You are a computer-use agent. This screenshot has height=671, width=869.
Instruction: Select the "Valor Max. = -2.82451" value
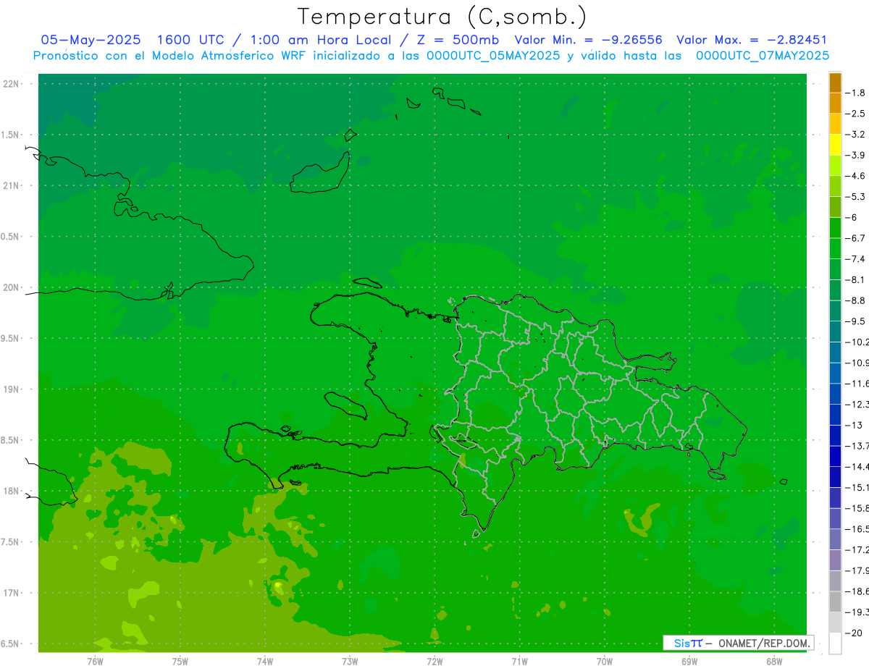[752, 40]
